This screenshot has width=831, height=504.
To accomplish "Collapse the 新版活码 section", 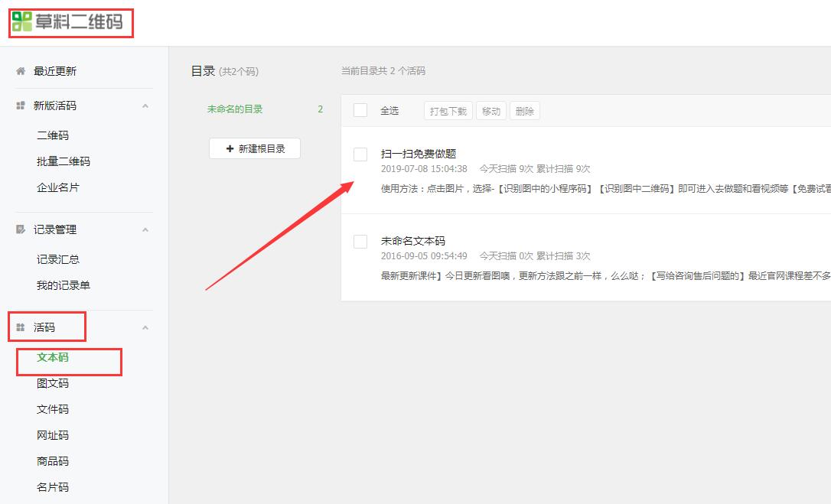I will pos(144,105).
